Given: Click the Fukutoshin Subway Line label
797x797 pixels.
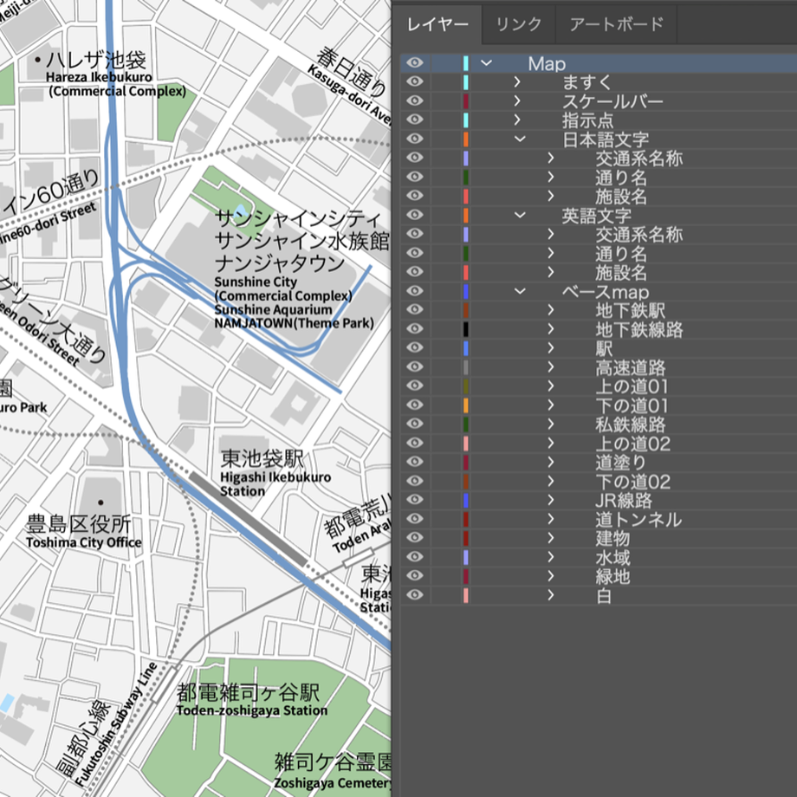Looking at the screenshot, I should (116, 722).
